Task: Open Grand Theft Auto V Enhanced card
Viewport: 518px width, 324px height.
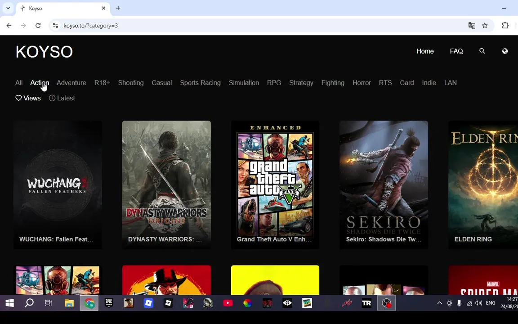Action: (275, 184)
